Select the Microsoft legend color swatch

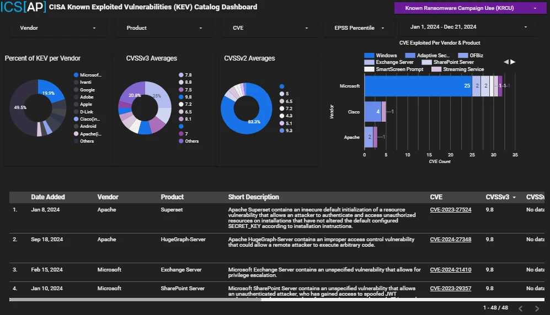76,75
